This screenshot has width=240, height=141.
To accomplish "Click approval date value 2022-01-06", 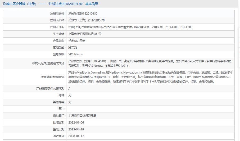I will (76, 122).
